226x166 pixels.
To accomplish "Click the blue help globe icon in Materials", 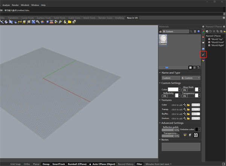I will 199,32.
